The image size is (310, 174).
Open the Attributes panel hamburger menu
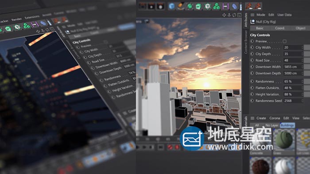(x=252, y=15)
